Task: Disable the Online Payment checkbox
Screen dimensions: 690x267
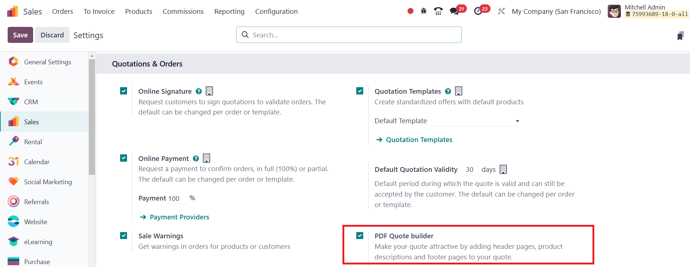Action: click(124, 158)
